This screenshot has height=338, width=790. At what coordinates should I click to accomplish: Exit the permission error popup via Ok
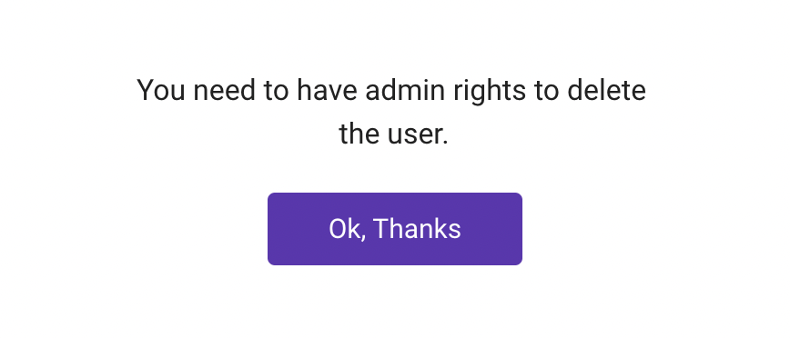click(394, 229)
